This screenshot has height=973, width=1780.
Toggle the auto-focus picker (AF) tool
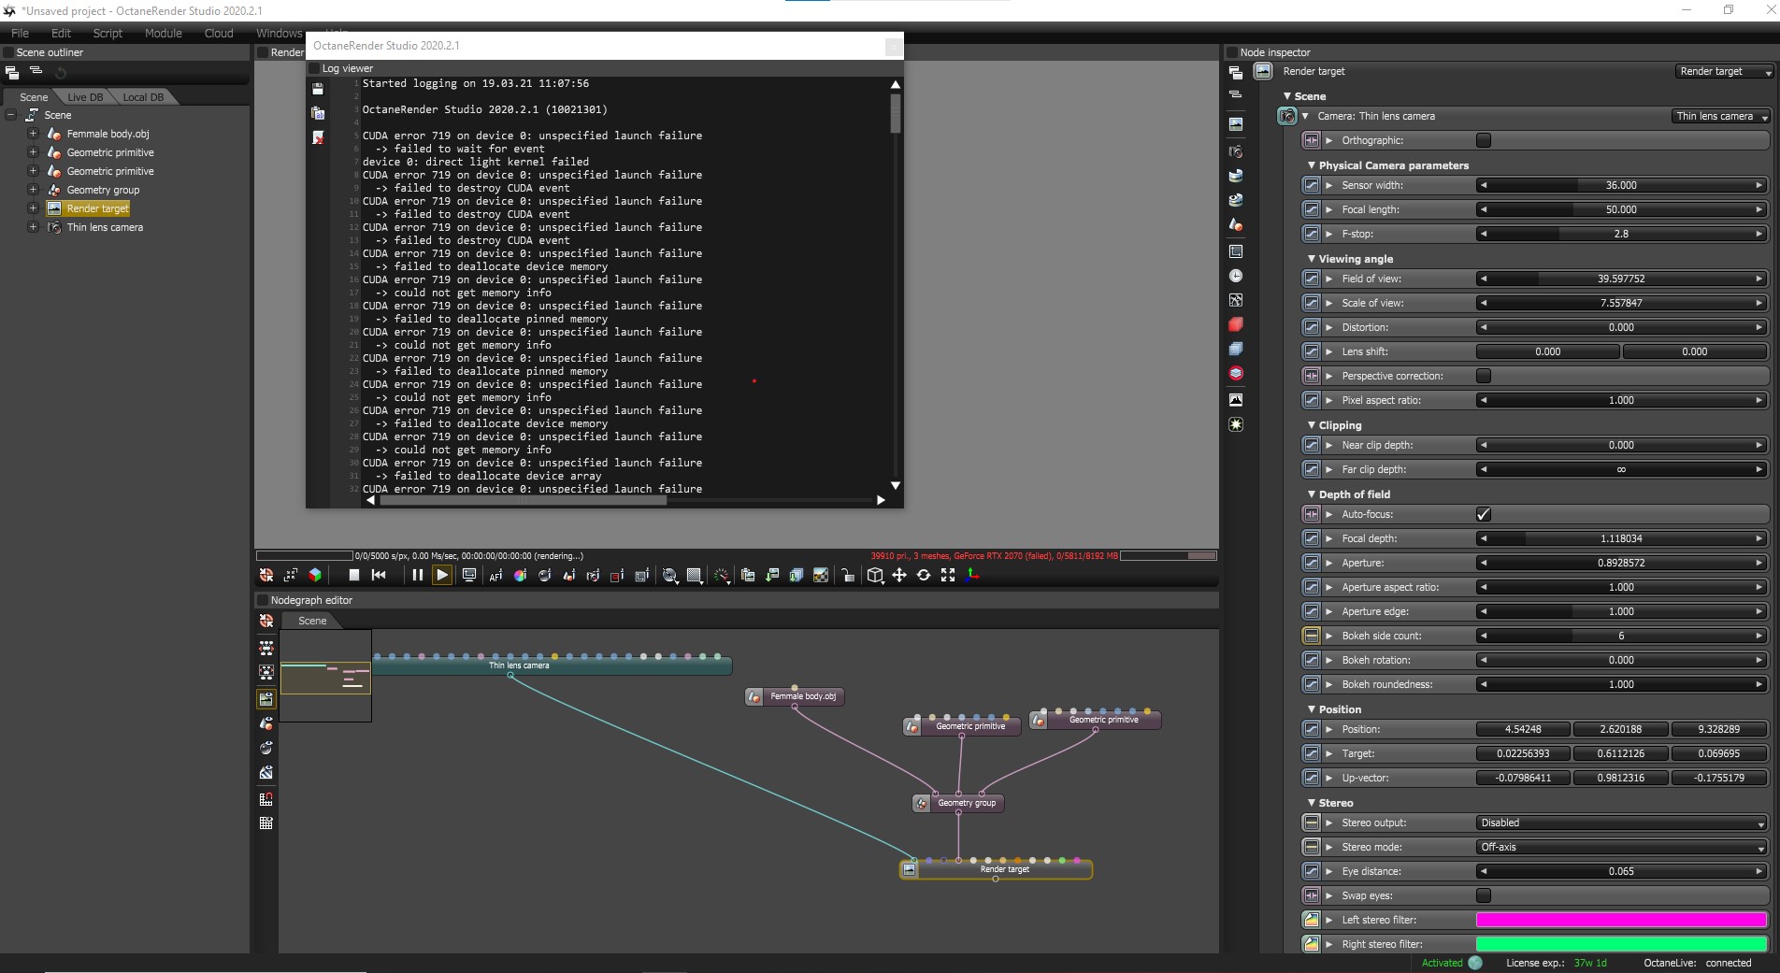[x=495, y=576]
